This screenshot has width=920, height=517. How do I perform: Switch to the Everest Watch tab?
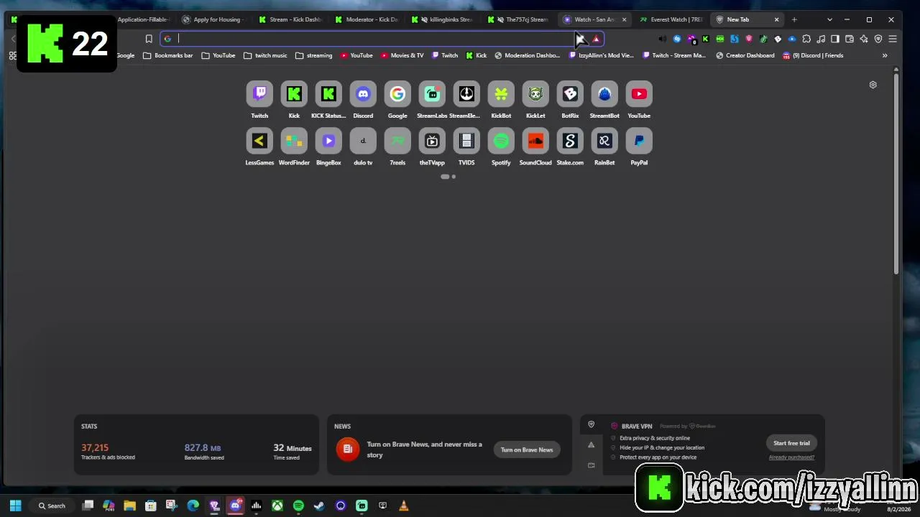tap(671, 19)
